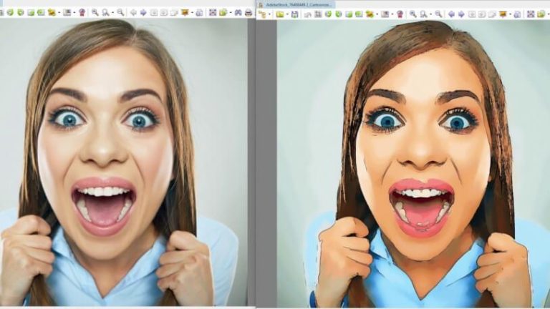Click orange slideshow icon in cartoonized image window
This screenshot has height=309, width=550.
pyautogui.click(x=503, y=14)
